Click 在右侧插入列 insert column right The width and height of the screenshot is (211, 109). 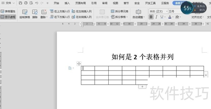pyautogui.click(x=82, y=17)
